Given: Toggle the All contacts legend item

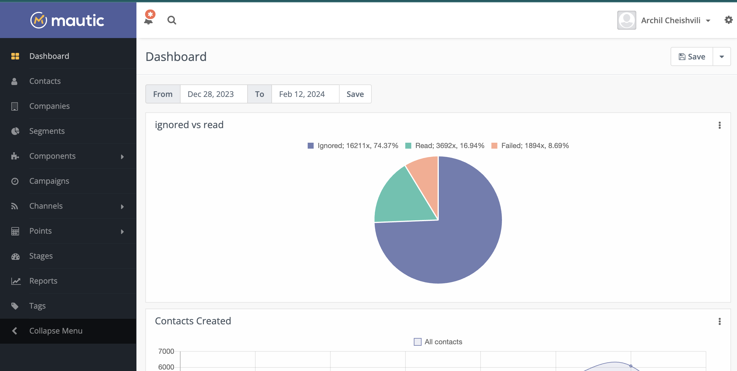Looking at the screenshot, I should click(x=438, y=342).
